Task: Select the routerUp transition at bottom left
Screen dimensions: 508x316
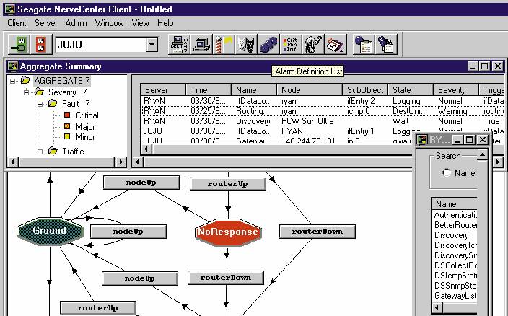Action: click(98, 308)
